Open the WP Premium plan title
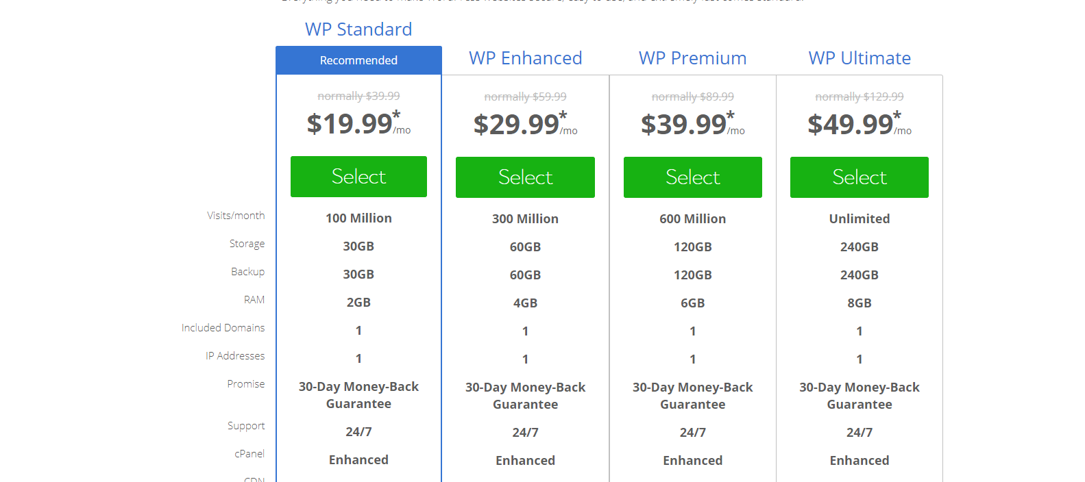 click(692, 58)
